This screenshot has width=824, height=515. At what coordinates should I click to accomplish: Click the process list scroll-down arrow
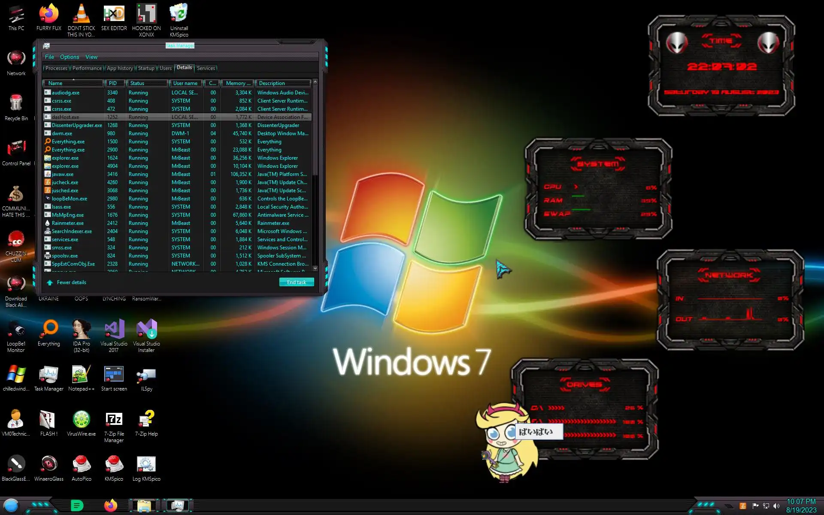[x=315, y=269]
